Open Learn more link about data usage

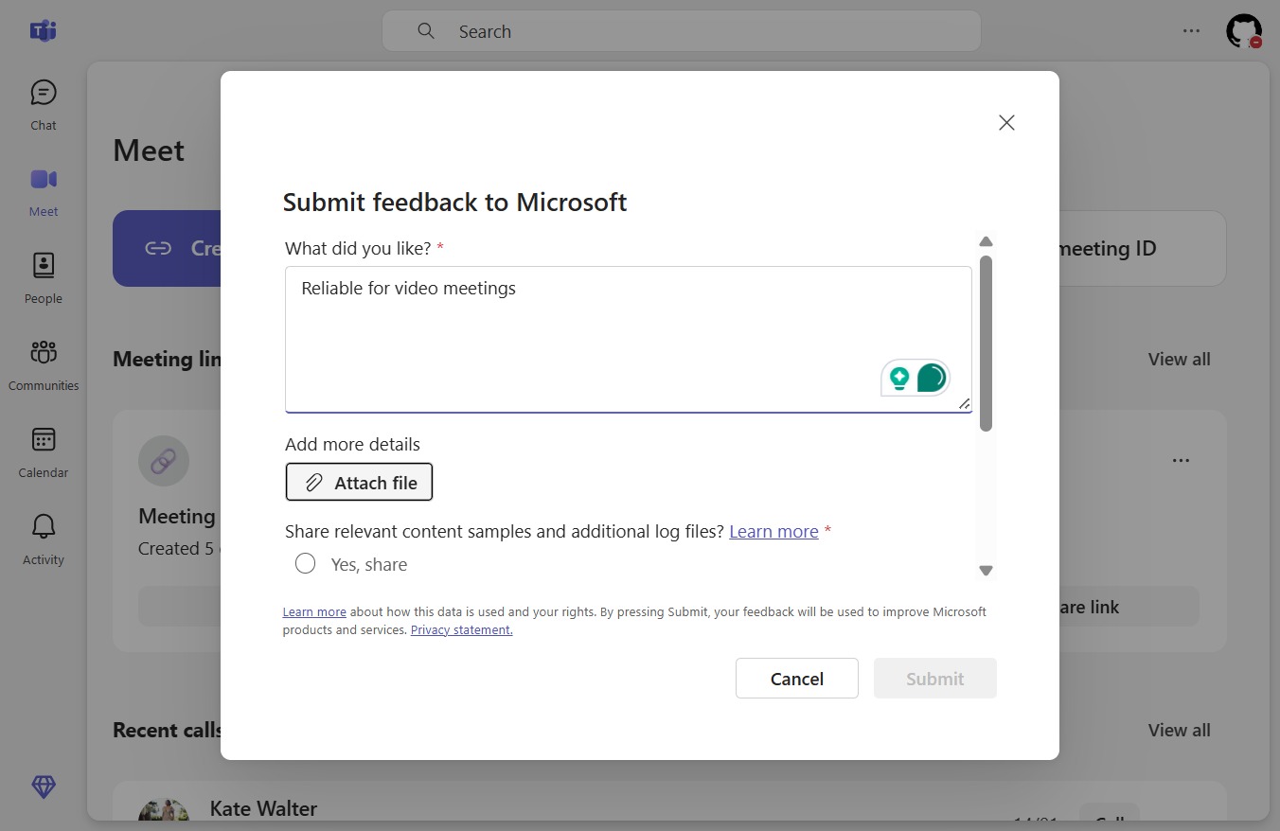[x=314, y=611]
